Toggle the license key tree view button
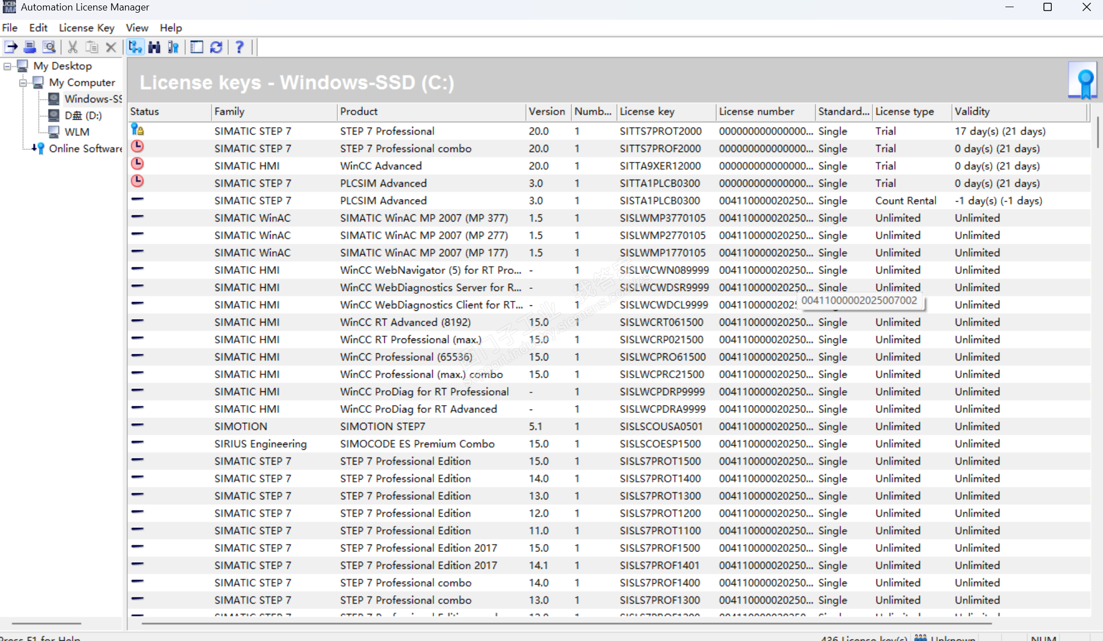This screenshot has width=1103, height=641. (135, 47)
